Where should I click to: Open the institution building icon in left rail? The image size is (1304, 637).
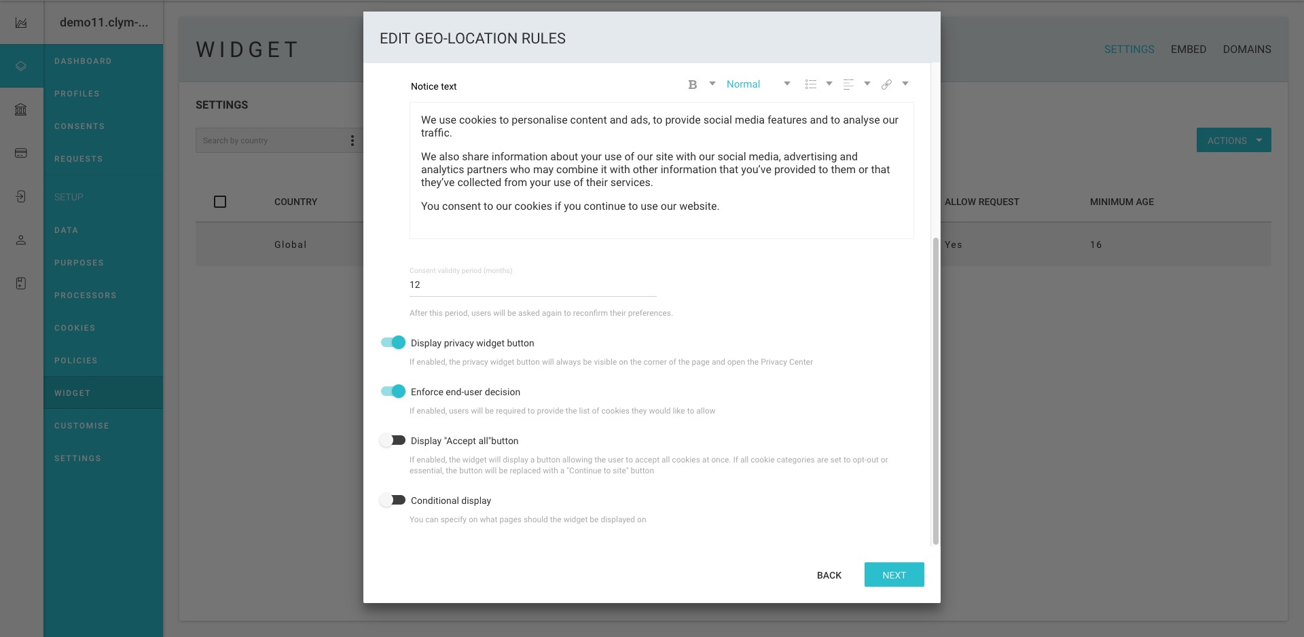click(x=21, y=109)
